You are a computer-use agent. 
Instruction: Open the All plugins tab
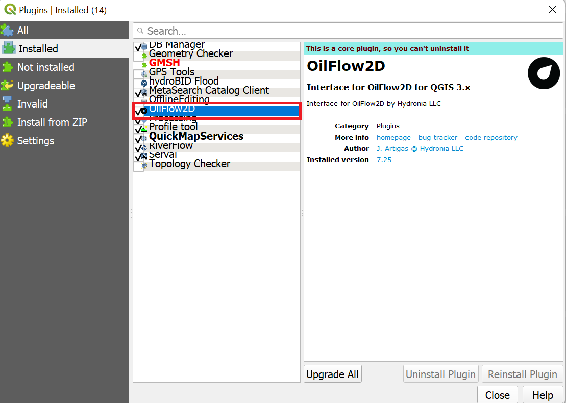pyautogui.click(x=65, y=30)
